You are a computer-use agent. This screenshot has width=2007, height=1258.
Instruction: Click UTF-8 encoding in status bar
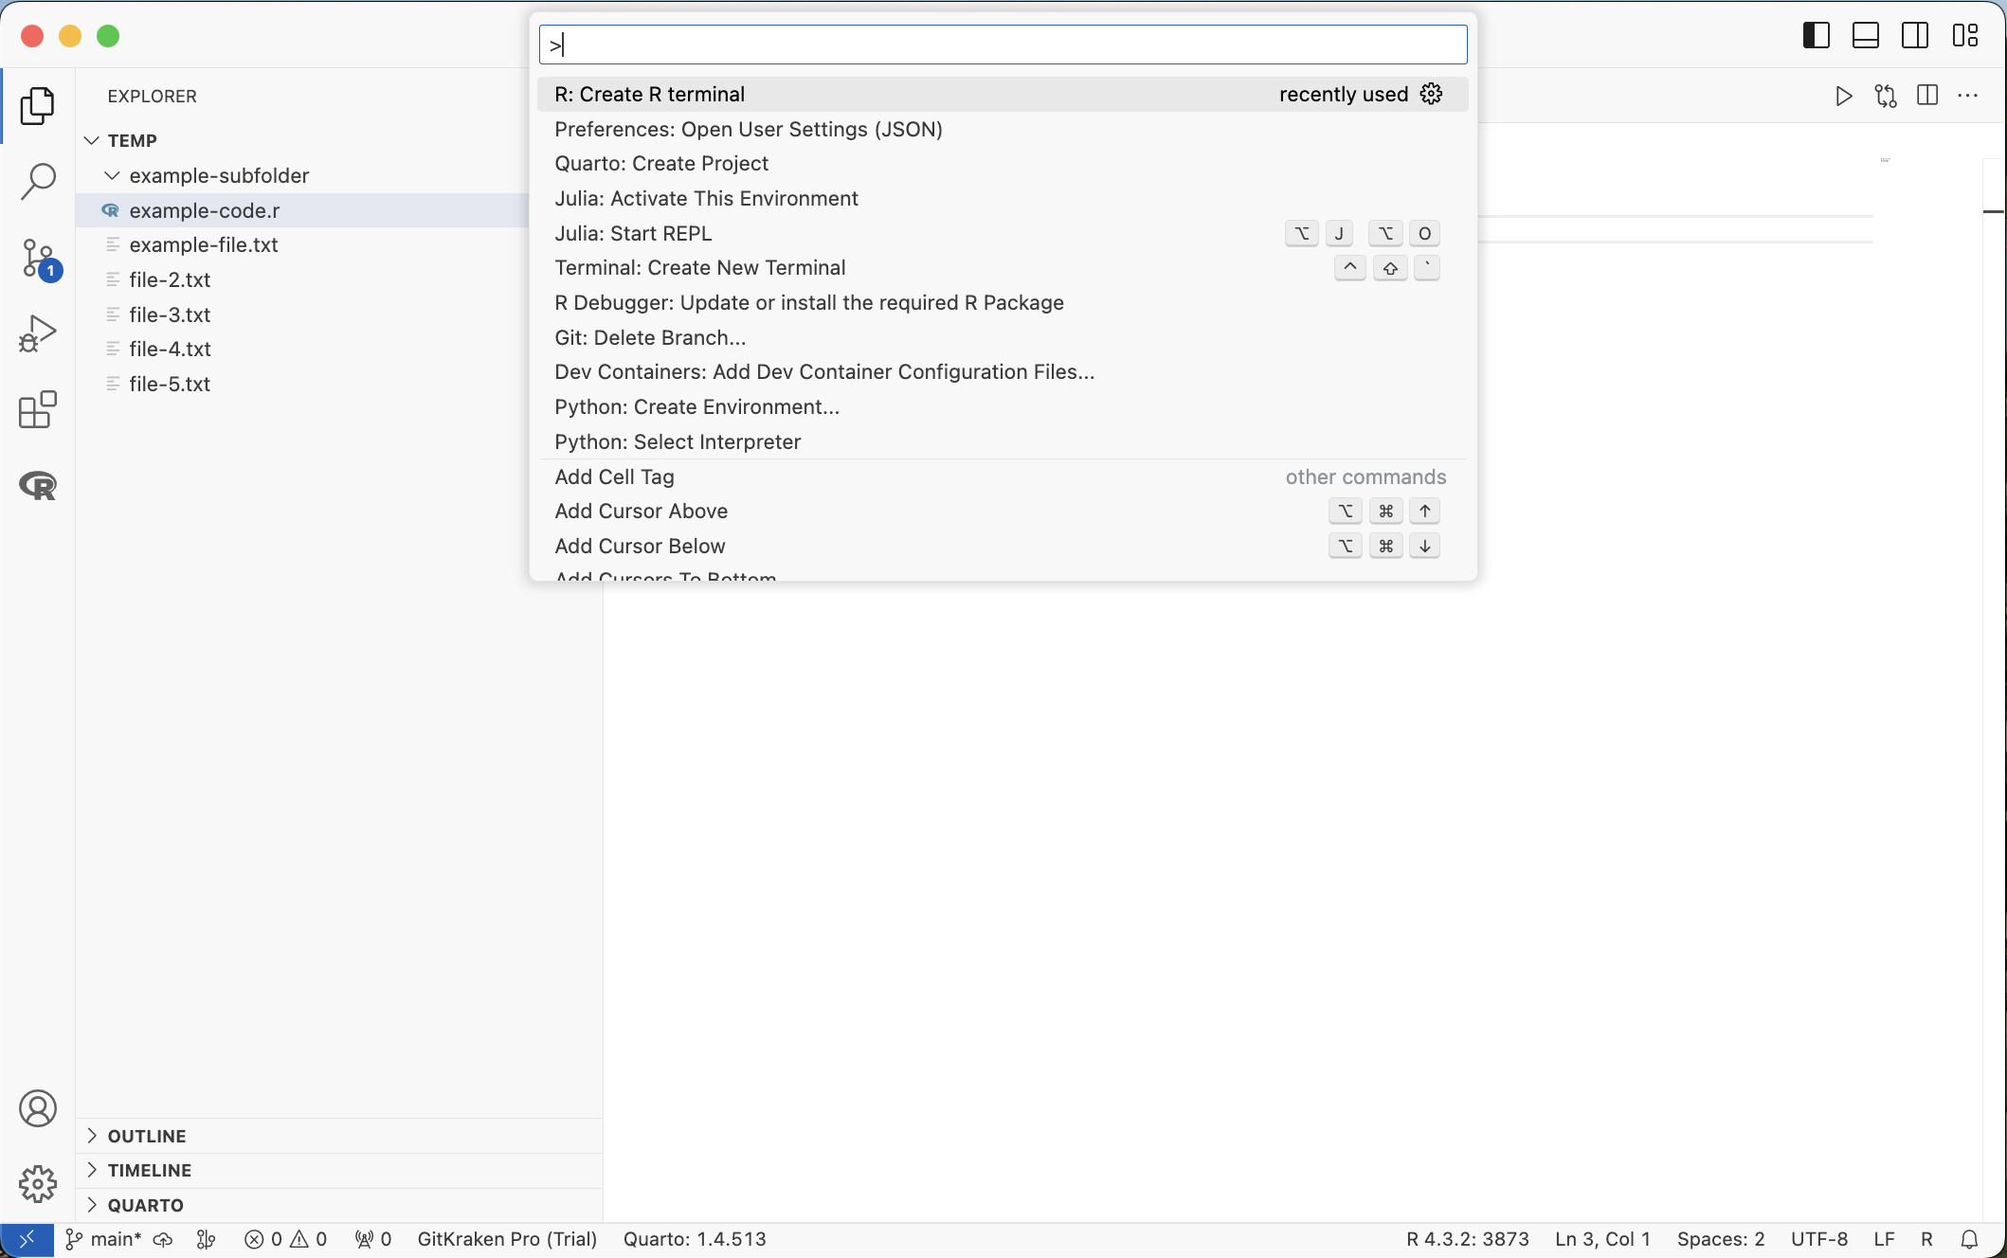click(1818, 1239)
